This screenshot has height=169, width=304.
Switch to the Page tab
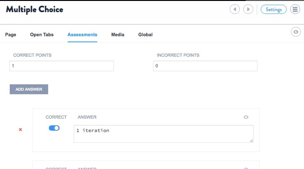pyautogui.click(x=11, y=35)
